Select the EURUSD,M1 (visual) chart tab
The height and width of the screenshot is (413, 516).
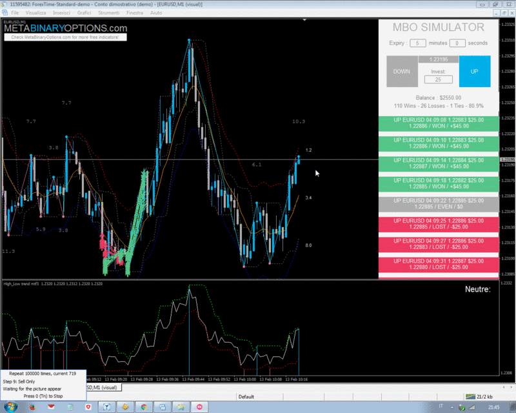click(103, 387)
